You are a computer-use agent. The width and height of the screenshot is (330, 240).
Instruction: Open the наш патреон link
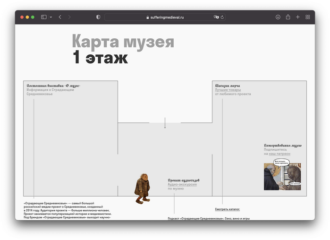279,154
